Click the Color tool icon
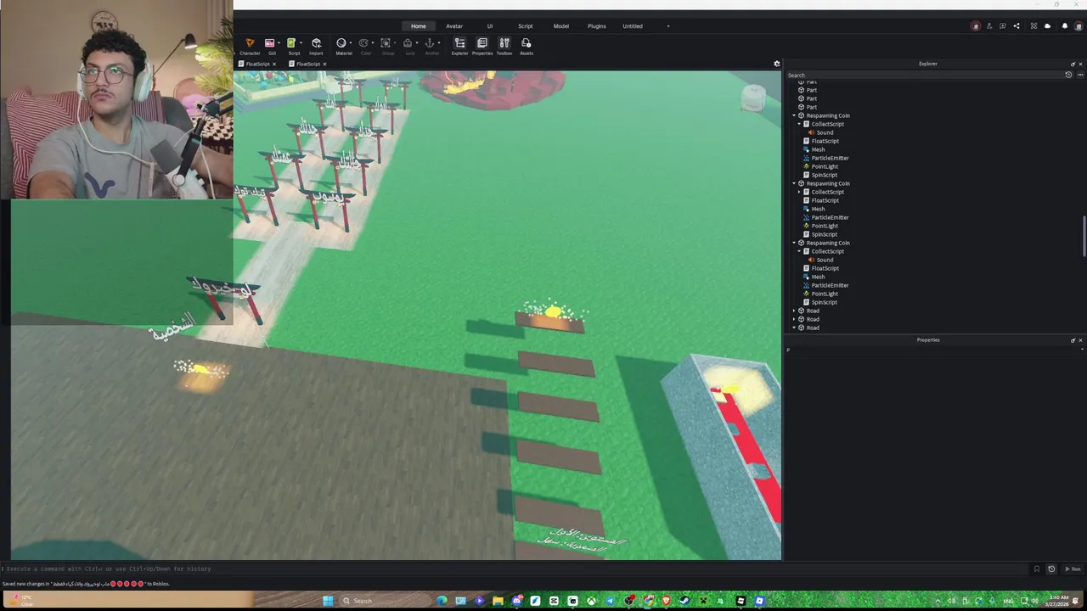The height and width of the screenshot is (611, 1087). click(363, 43)
